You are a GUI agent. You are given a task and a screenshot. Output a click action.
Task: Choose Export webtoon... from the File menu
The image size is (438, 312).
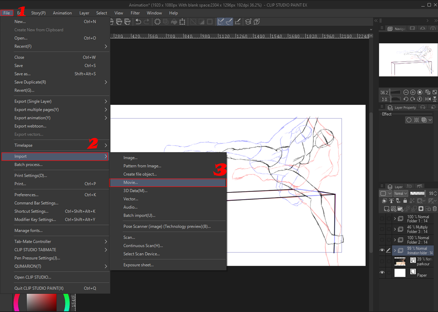click(30, 126)
